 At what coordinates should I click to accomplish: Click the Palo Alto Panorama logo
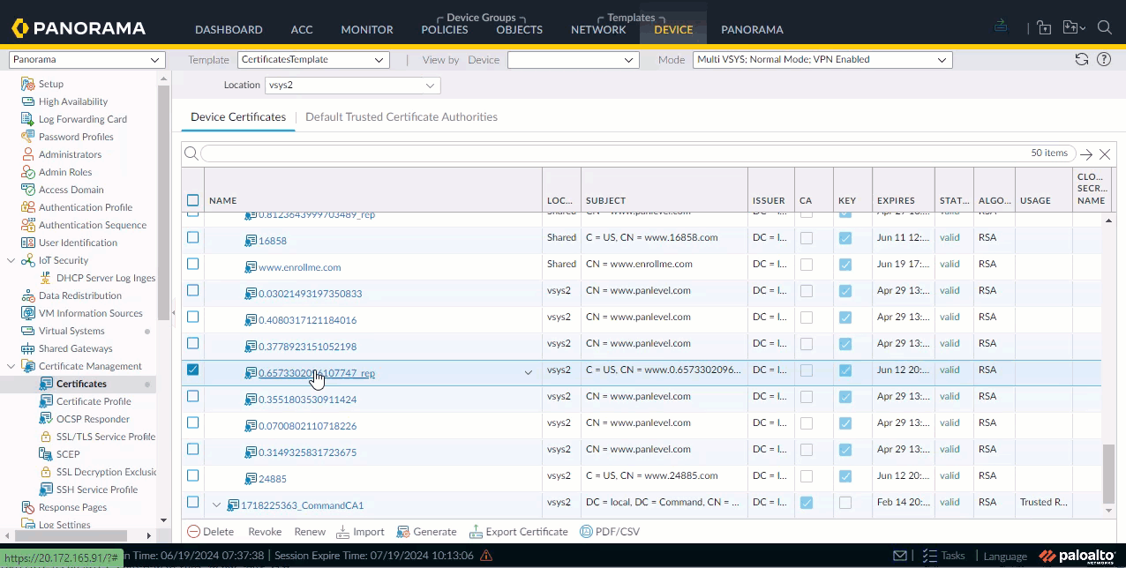point(79,28)
